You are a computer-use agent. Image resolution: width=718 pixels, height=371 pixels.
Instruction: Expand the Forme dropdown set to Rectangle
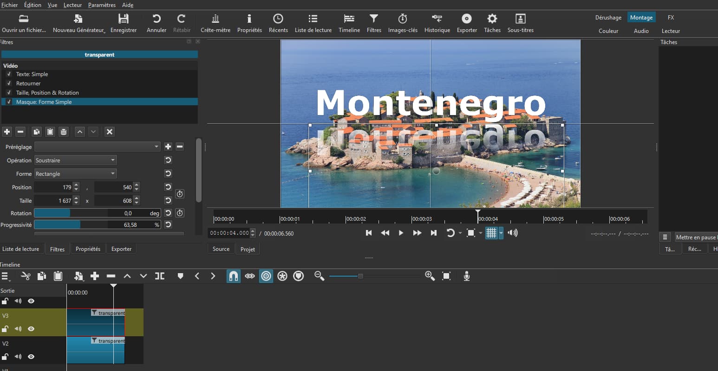[x=75, y=174]
